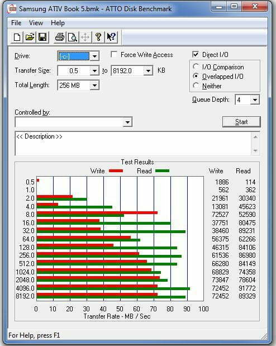Expand the Drive dropdown
The height and width of the screenshot is (346, 276).
94,56
